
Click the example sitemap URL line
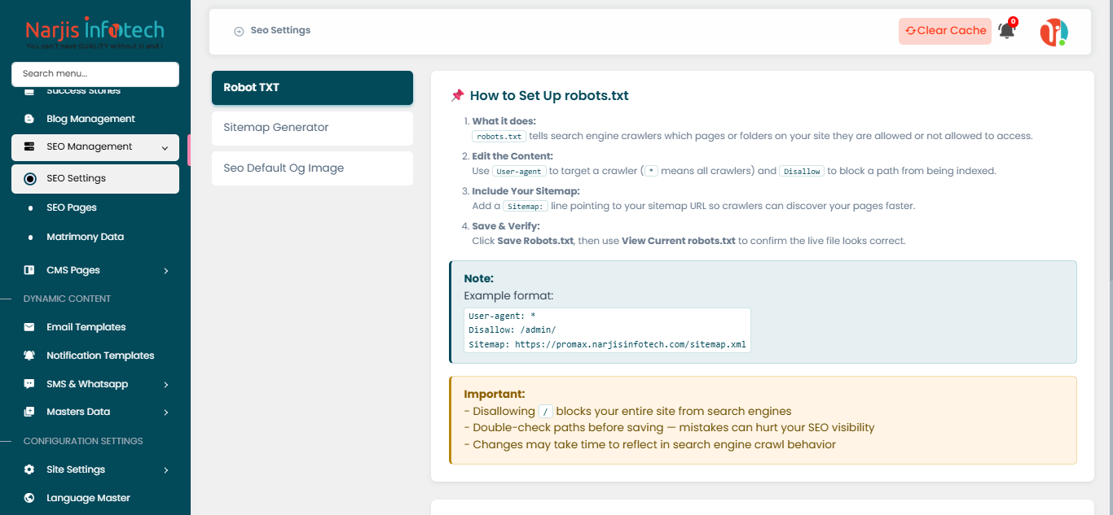click(x=607, y=344)
